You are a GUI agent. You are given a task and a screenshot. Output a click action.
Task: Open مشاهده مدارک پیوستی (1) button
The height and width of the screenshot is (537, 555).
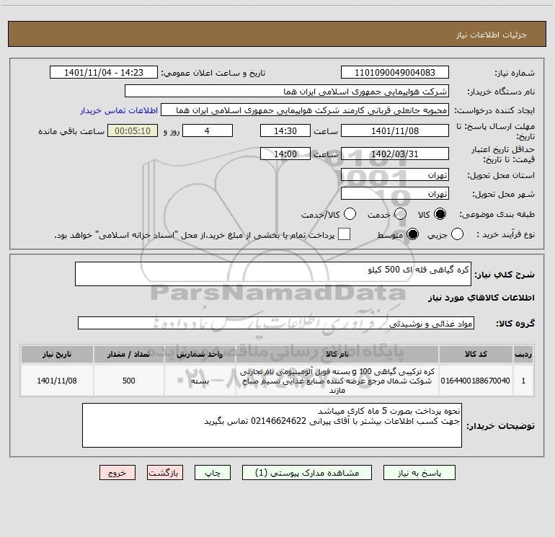(x=307, y=473)
